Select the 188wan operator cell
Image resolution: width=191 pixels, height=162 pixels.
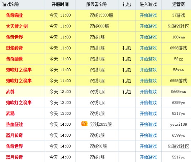click(x=179, y=37)
